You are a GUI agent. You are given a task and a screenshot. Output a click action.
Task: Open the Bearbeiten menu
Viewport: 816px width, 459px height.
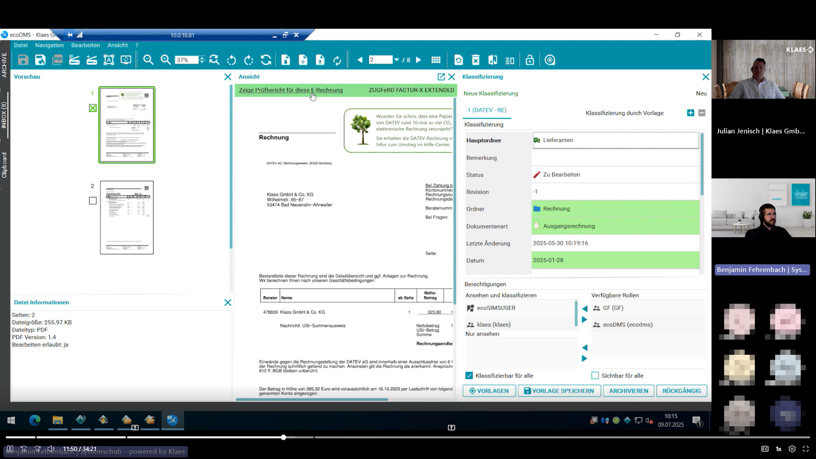(85, 45)
